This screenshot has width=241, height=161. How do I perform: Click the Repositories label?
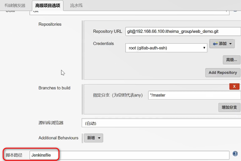coord(50,24)
